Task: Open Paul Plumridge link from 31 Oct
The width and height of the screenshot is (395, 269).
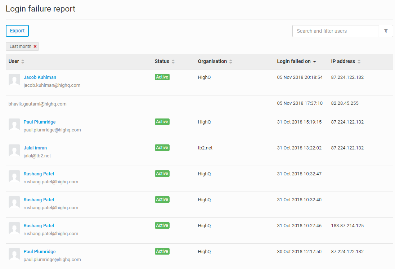Action: click(x=40, y=122)
